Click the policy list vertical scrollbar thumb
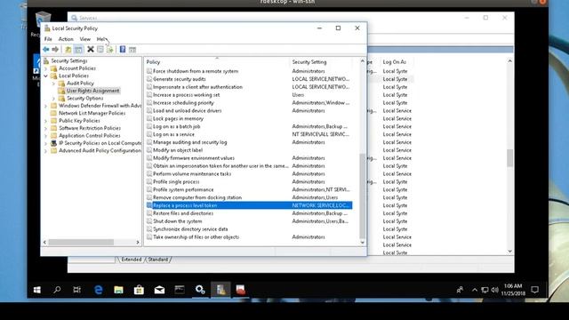 (362, 196)
